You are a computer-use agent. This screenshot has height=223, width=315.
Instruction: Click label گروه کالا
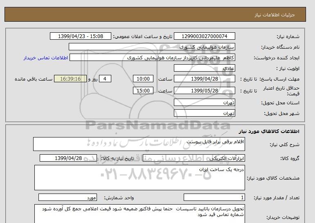pos(290,158)
